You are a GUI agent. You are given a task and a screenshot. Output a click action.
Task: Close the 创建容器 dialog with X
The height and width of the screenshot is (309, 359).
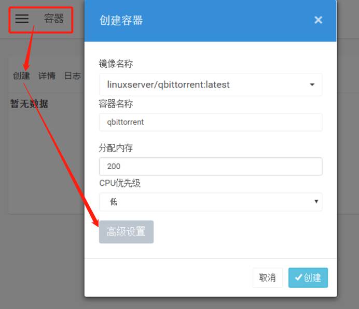pos(318,20)
